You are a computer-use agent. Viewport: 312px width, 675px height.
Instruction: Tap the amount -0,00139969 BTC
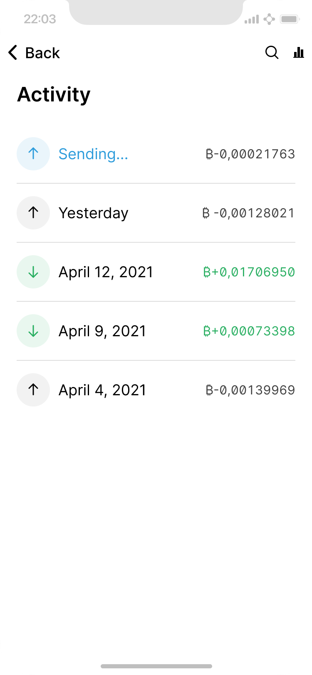[250, 390]
